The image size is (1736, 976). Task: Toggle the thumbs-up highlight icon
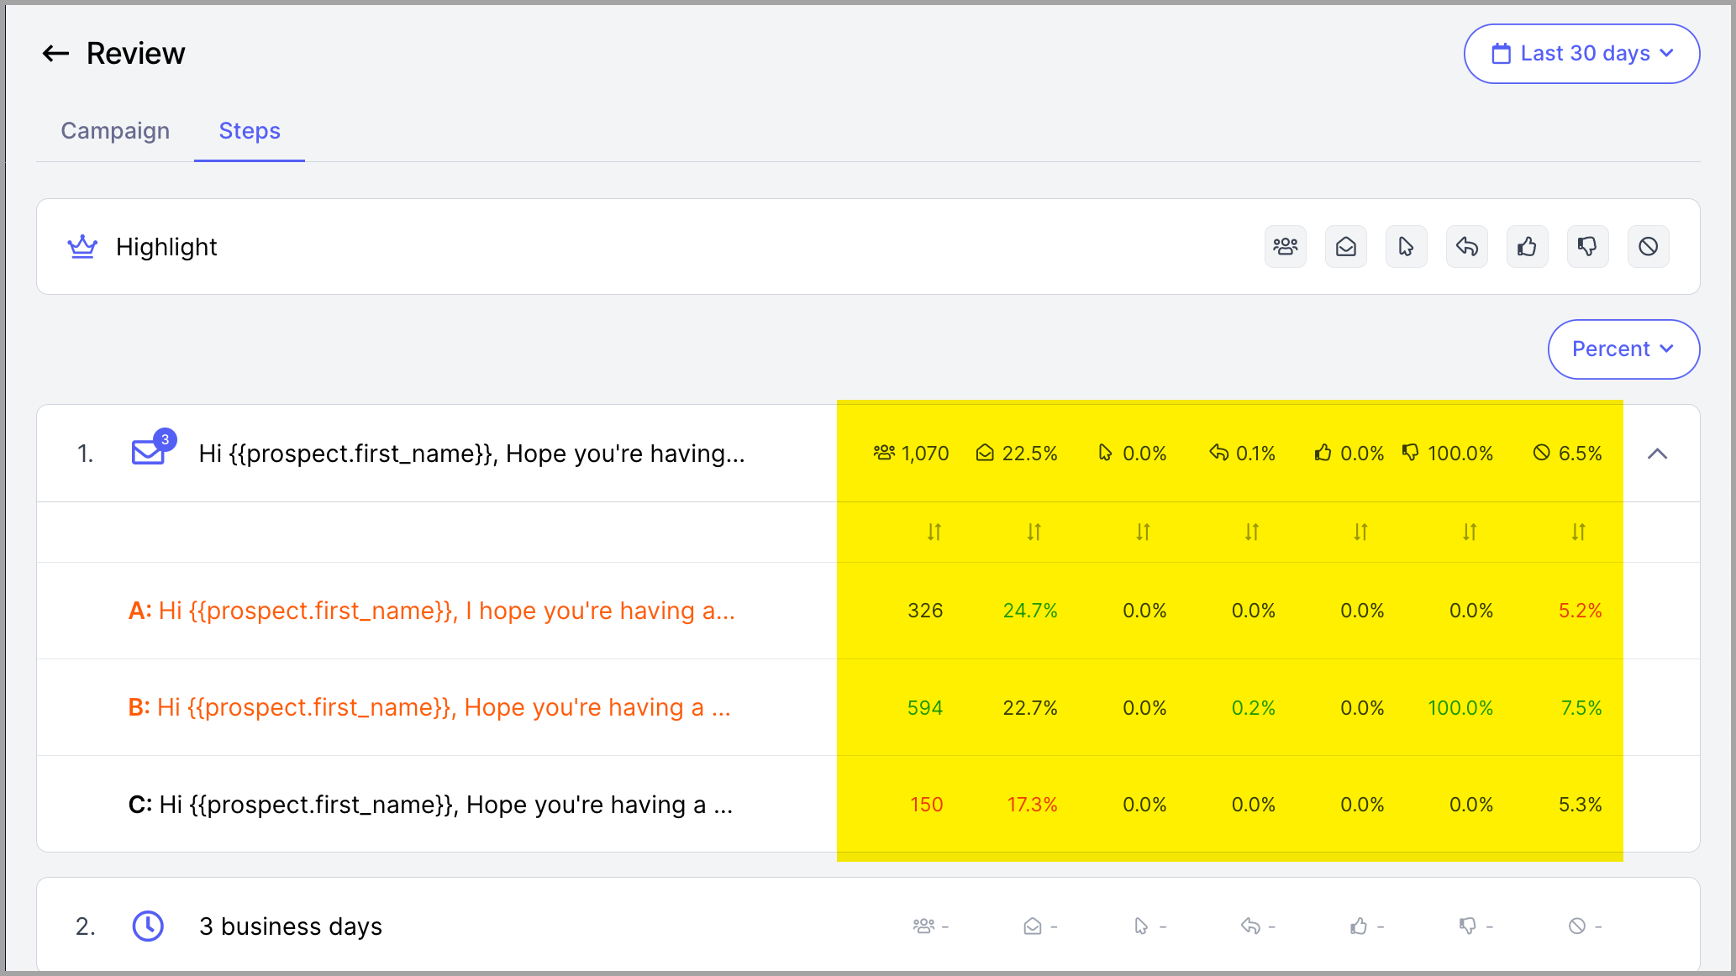click(1528, 247)
